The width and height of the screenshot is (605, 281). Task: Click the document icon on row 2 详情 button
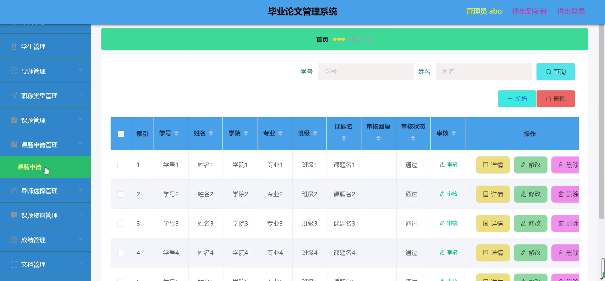click(486, 194)
